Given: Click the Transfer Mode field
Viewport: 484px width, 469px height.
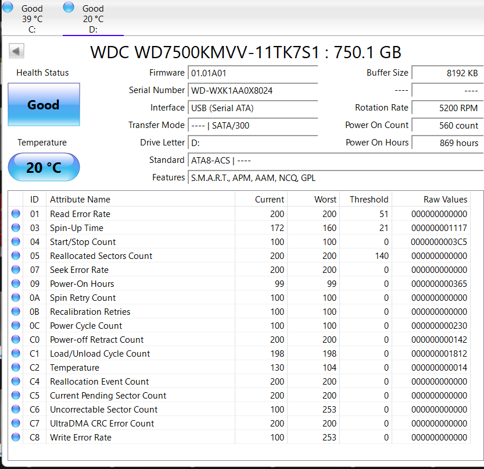Looking at the screenshot, I should [x=253, y=126].
